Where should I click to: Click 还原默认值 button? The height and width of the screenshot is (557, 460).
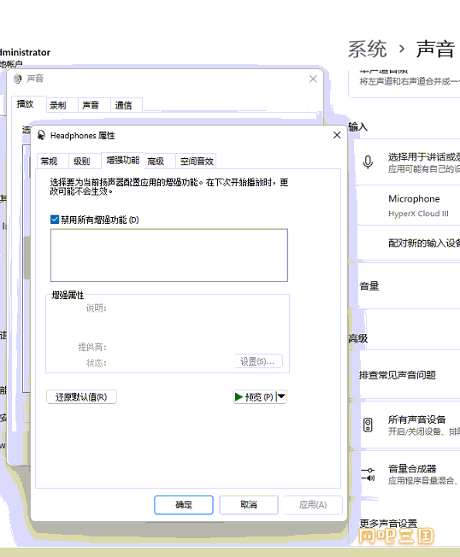(x=81, y=396)
